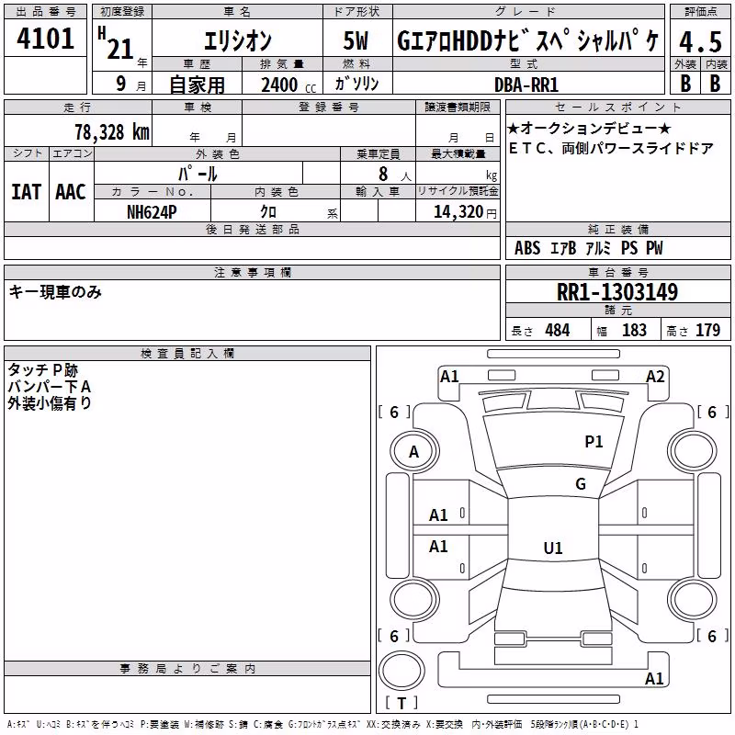Select the shift type IAT
The width and height of the screenshot is (735, 735).
(27, 192)
